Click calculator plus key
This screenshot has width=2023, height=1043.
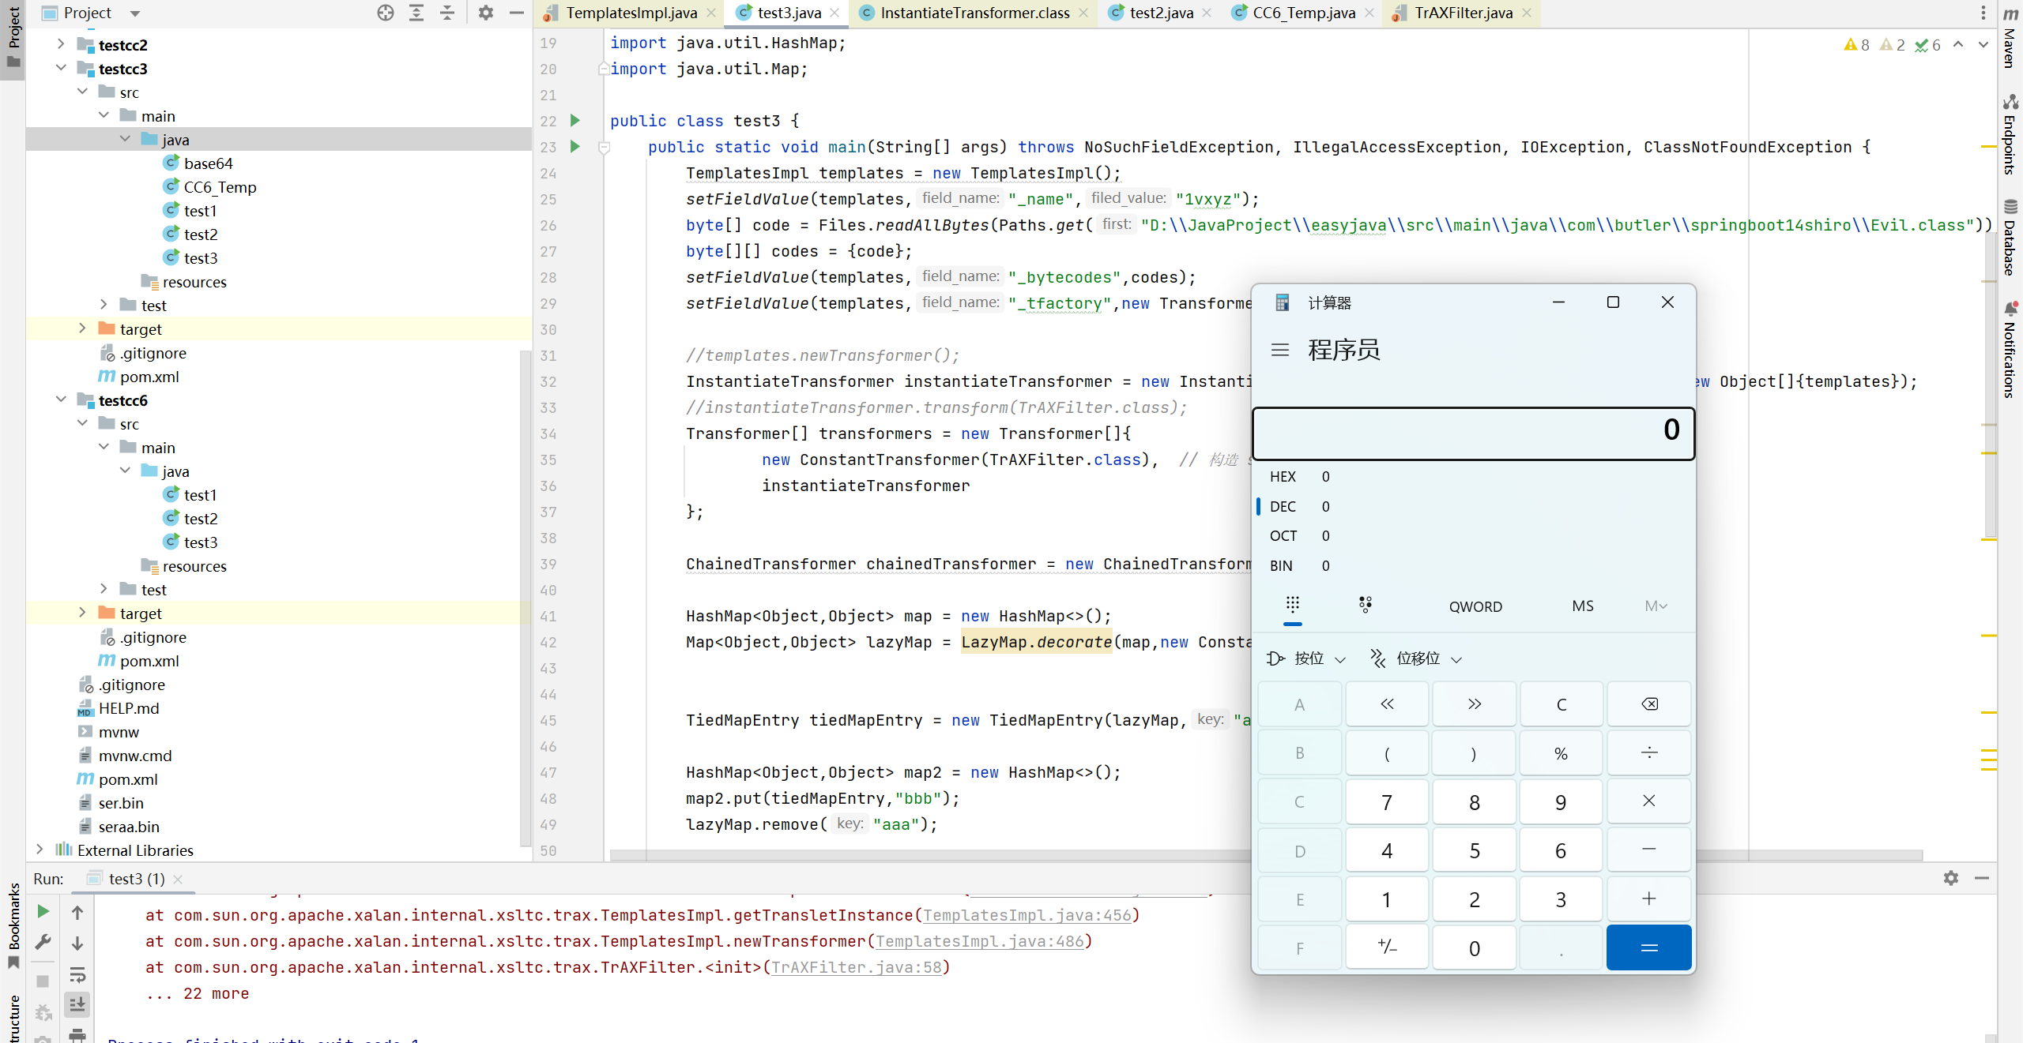(1649, 899)
